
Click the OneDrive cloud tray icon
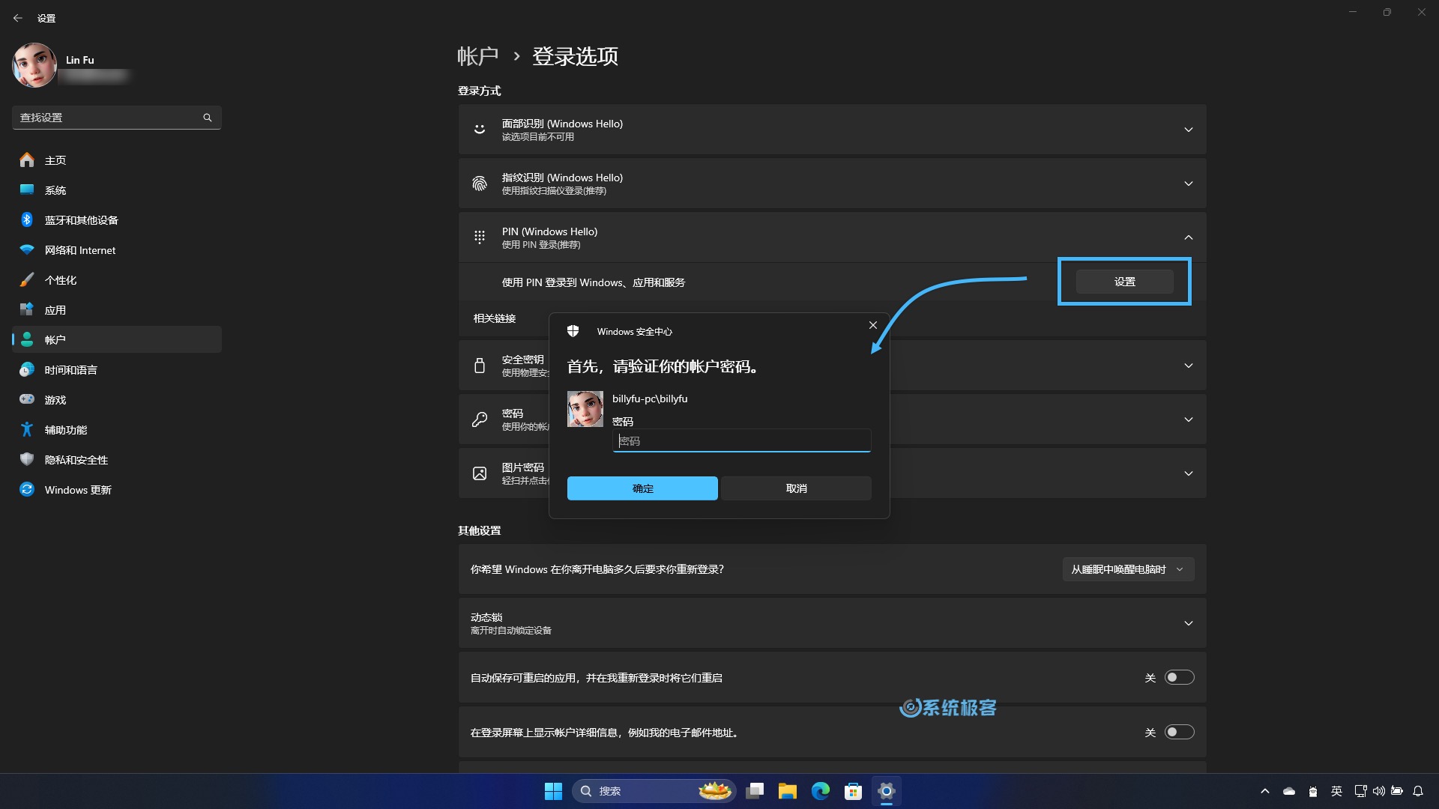(x=1289, y=791)
